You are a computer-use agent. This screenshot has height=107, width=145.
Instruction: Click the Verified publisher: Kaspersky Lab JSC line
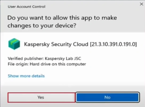pos(45,59)
